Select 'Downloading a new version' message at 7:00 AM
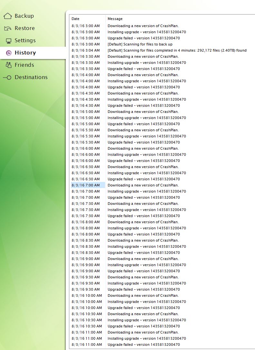 tap(143, 185)
